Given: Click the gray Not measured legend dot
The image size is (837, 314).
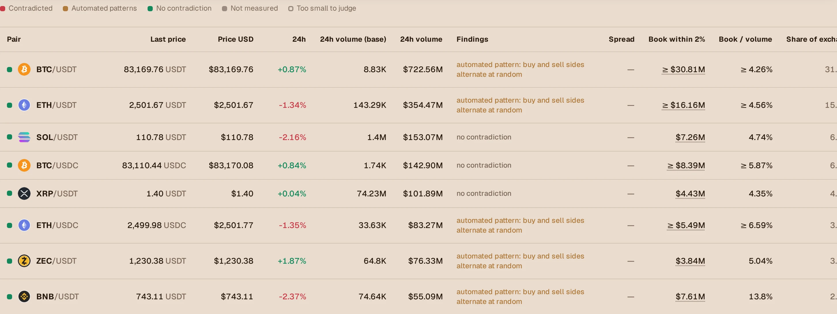Looking at the screenshot, I should click(x=225, y=8).
